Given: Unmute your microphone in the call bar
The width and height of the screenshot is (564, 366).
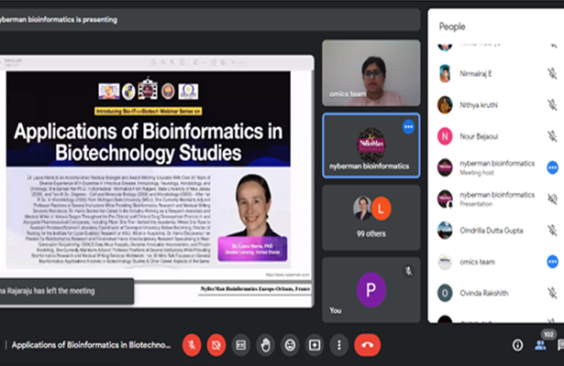Looking at the screenshot, I should tap(192, 345).
